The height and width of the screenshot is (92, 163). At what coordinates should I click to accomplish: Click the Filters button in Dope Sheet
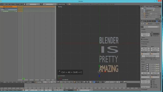pos(53,82)
